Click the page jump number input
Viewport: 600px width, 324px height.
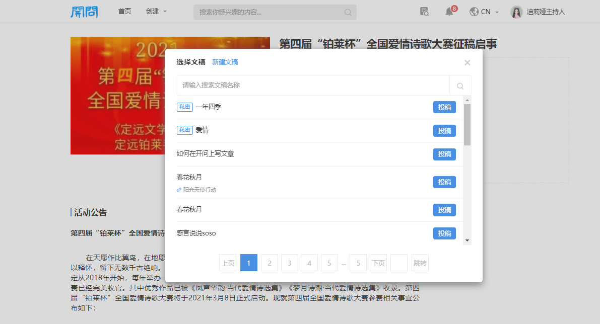[x=398, y=263]
